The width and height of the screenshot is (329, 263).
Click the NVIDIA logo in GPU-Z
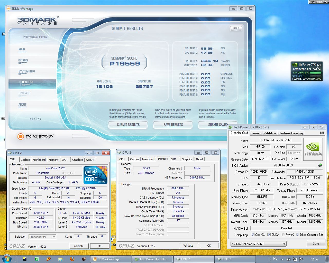[x=313, y=149]
